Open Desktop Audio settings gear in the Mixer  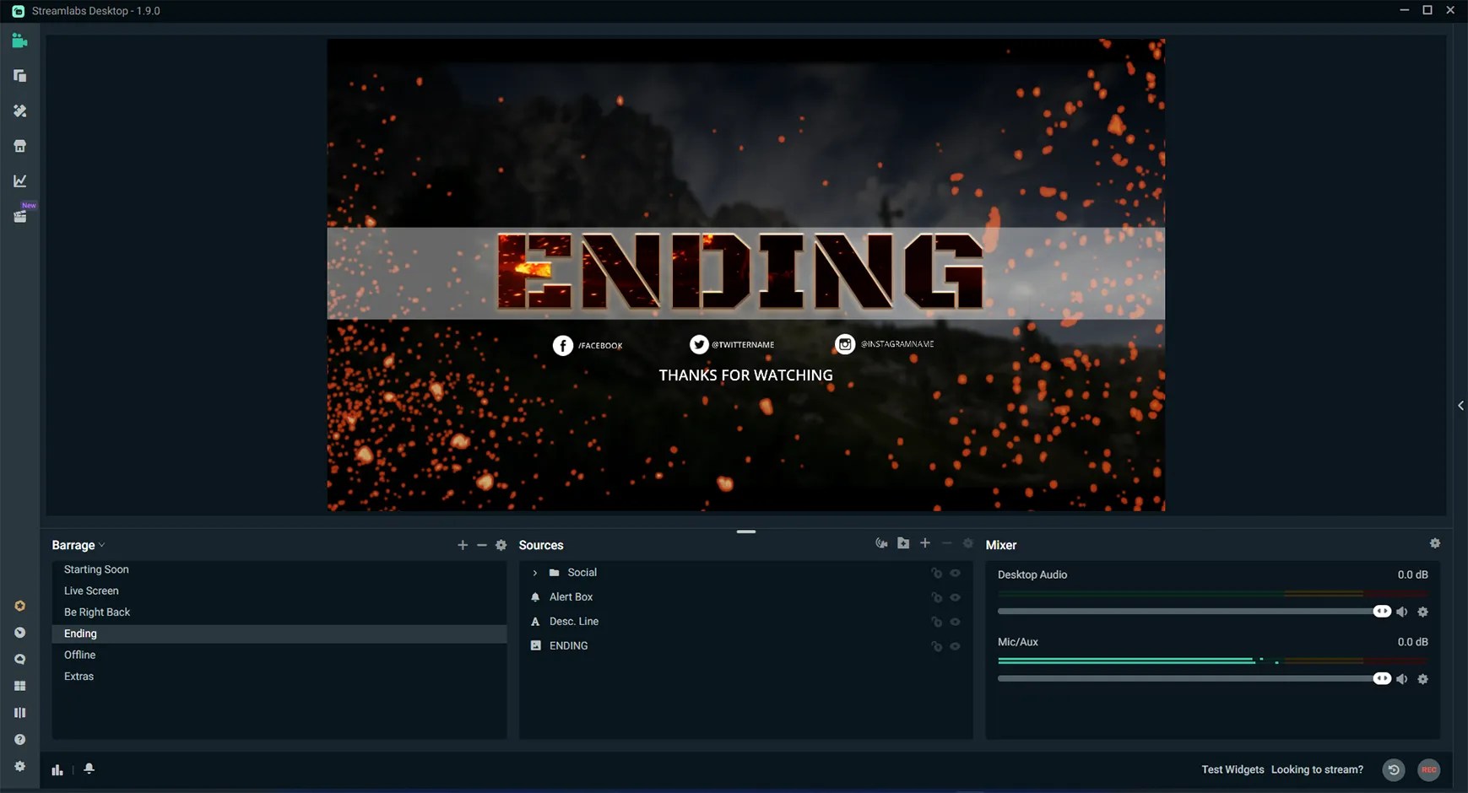[1423, 612]
